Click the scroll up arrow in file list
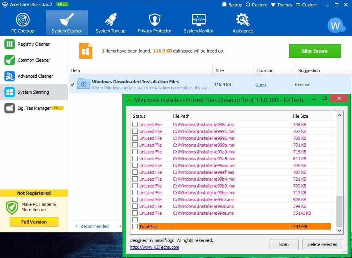 (x=340, y=115)
